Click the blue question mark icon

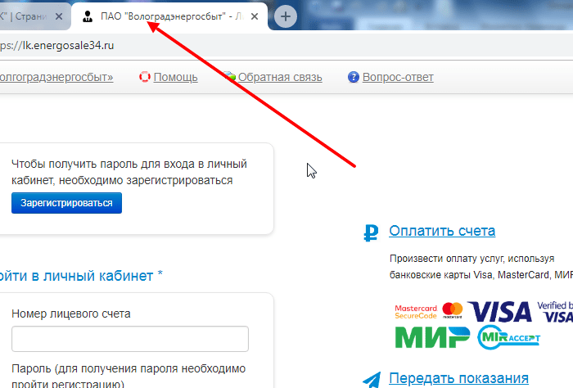354,77
